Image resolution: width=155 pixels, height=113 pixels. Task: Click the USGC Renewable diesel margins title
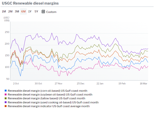tap(30, 3)
